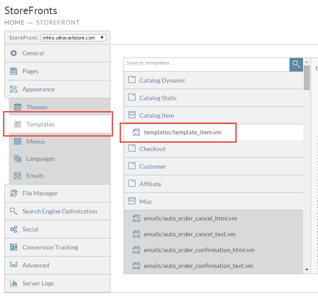The width and height of the screenshot is (318, 296).
Task: Collapse the Misc folder
Action: point(213,202)
